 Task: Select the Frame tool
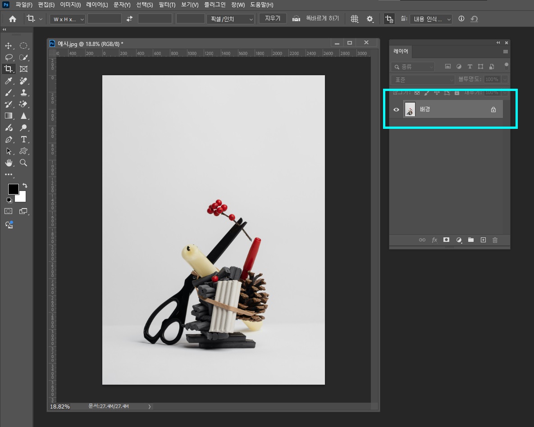click(23, 69)
